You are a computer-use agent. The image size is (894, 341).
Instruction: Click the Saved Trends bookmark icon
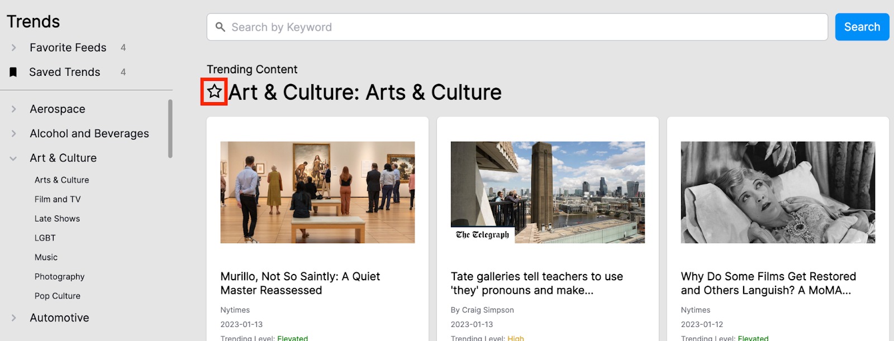coord(13,72)
